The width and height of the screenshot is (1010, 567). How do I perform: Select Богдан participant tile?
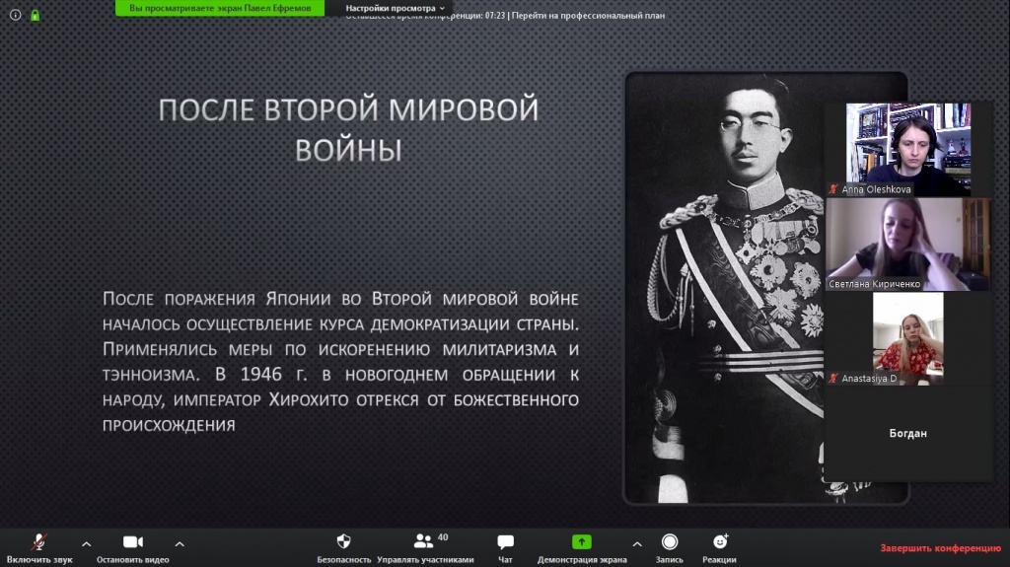tap(907, 433)
